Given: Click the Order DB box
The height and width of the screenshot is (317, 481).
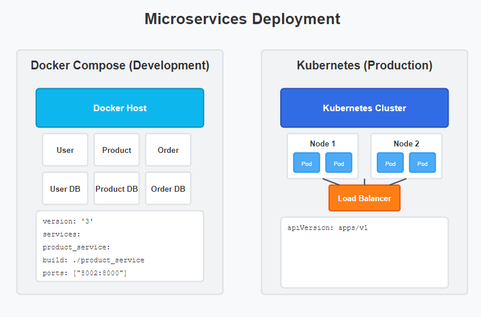Looking at the screenshot, I should (x=168, y=189).
